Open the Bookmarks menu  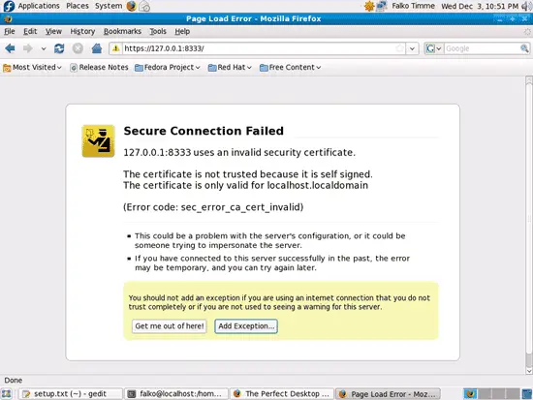122,31
